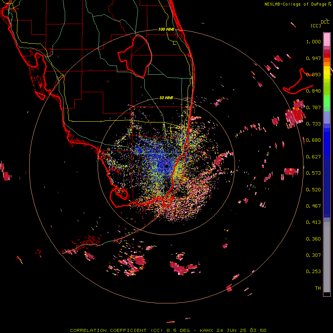Click the 0.573 scale value
The height and width of the screenshot is (333, 333).
click(x=313, y=173)
